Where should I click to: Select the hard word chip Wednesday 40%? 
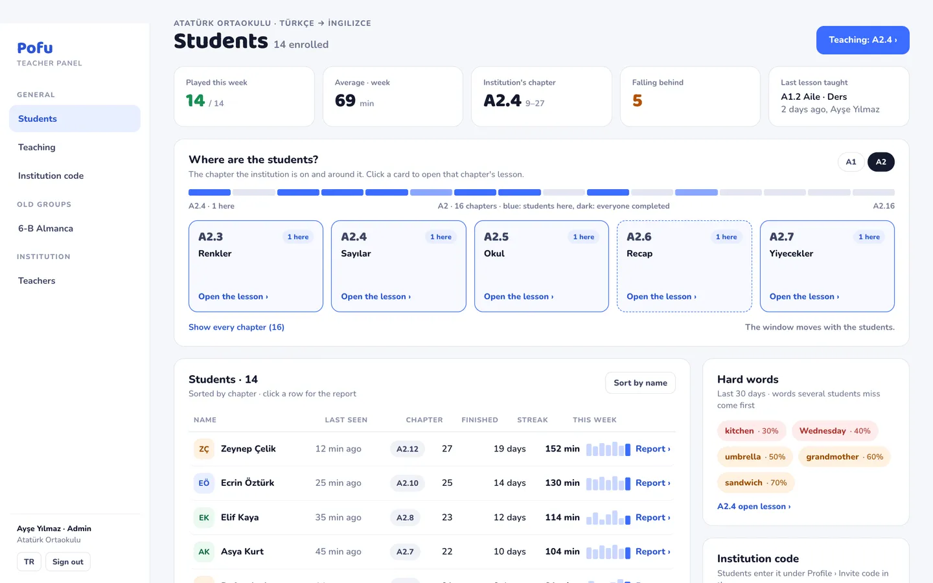pos(835,431)
